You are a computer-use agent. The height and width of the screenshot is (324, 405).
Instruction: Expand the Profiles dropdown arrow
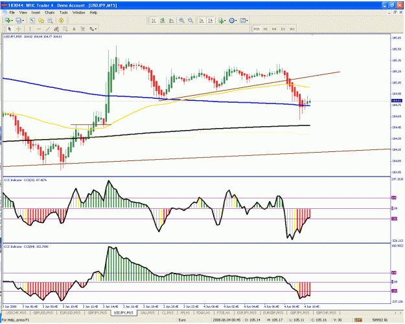click(23, 21)
